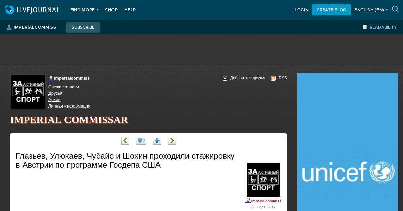Open the imperialcommiss link beside header avatar
403x211 pixels.
tap(72, 78)
